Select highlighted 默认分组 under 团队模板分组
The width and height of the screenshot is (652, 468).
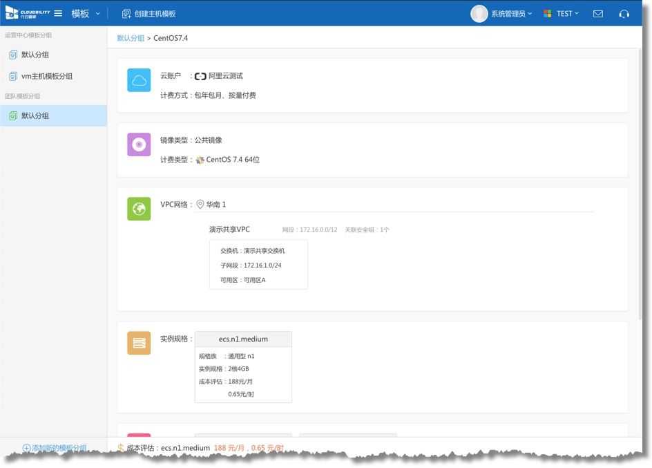point(35,115)
